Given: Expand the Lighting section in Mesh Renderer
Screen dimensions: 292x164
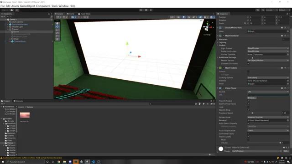Looking at the screenshot, I should [x=218, y=42].
